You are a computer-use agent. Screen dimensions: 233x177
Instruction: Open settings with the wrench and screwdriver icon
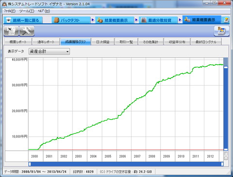(27, 31)
